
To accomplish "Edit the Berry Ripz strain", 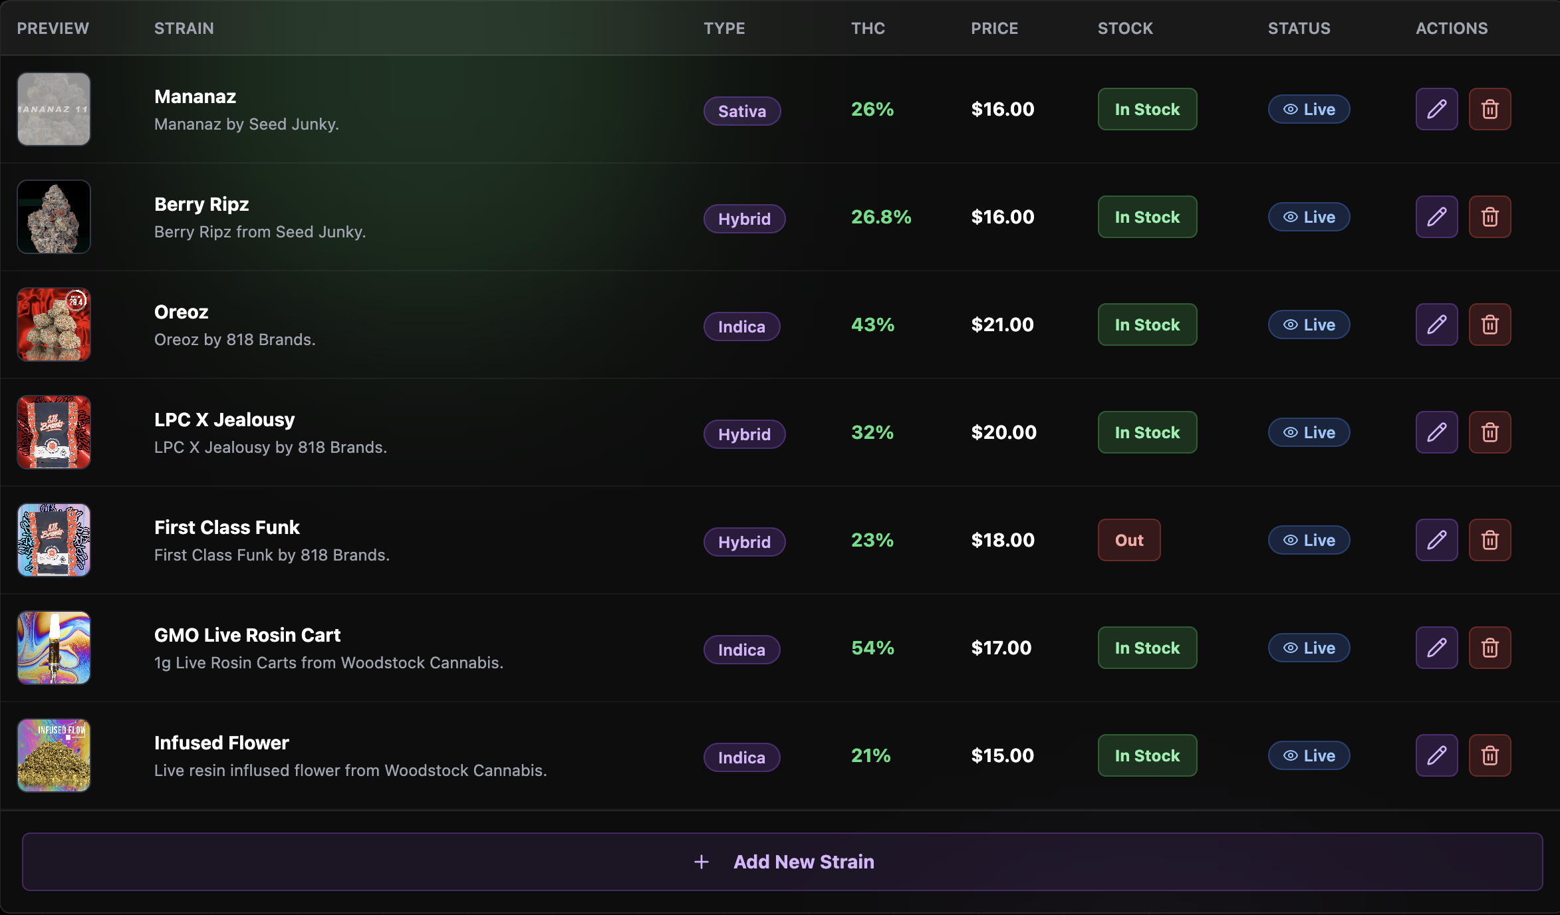I will (x=1436, y=217).
